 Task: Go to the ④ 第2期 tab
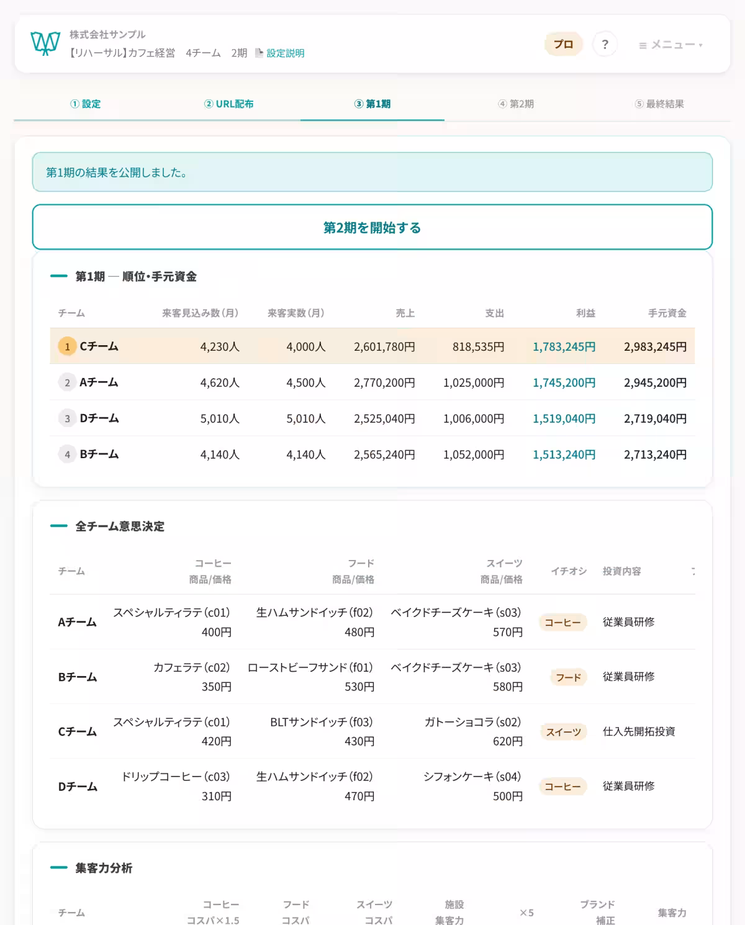coord(516,104)
